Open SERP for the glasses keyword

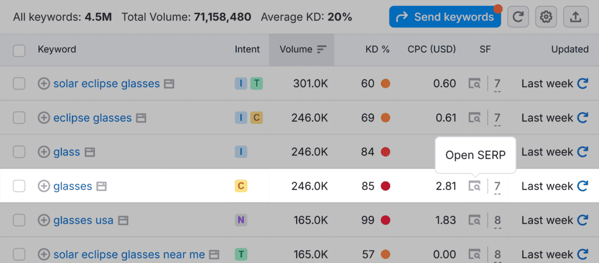click(x=474, y=186)
